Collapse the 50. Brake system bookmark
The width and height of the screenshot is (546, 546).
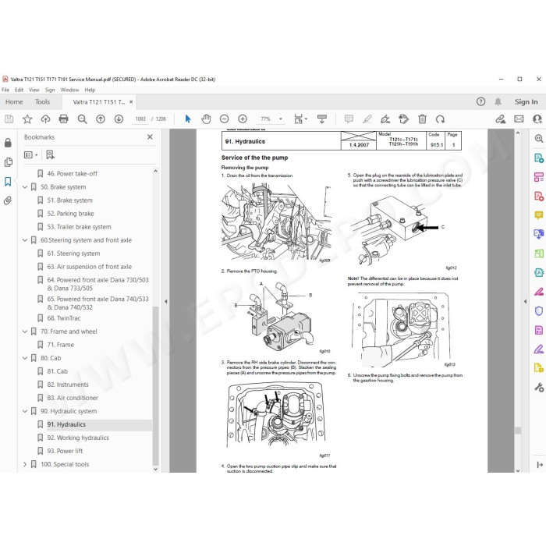tap(25, 187)
